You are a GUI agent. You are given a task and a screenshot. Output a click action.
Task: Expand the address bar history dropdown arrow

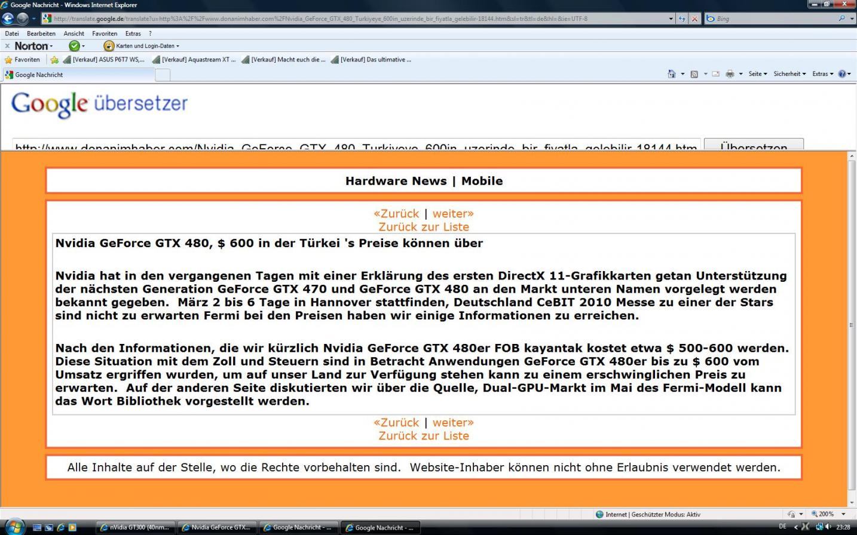[671, 19]
